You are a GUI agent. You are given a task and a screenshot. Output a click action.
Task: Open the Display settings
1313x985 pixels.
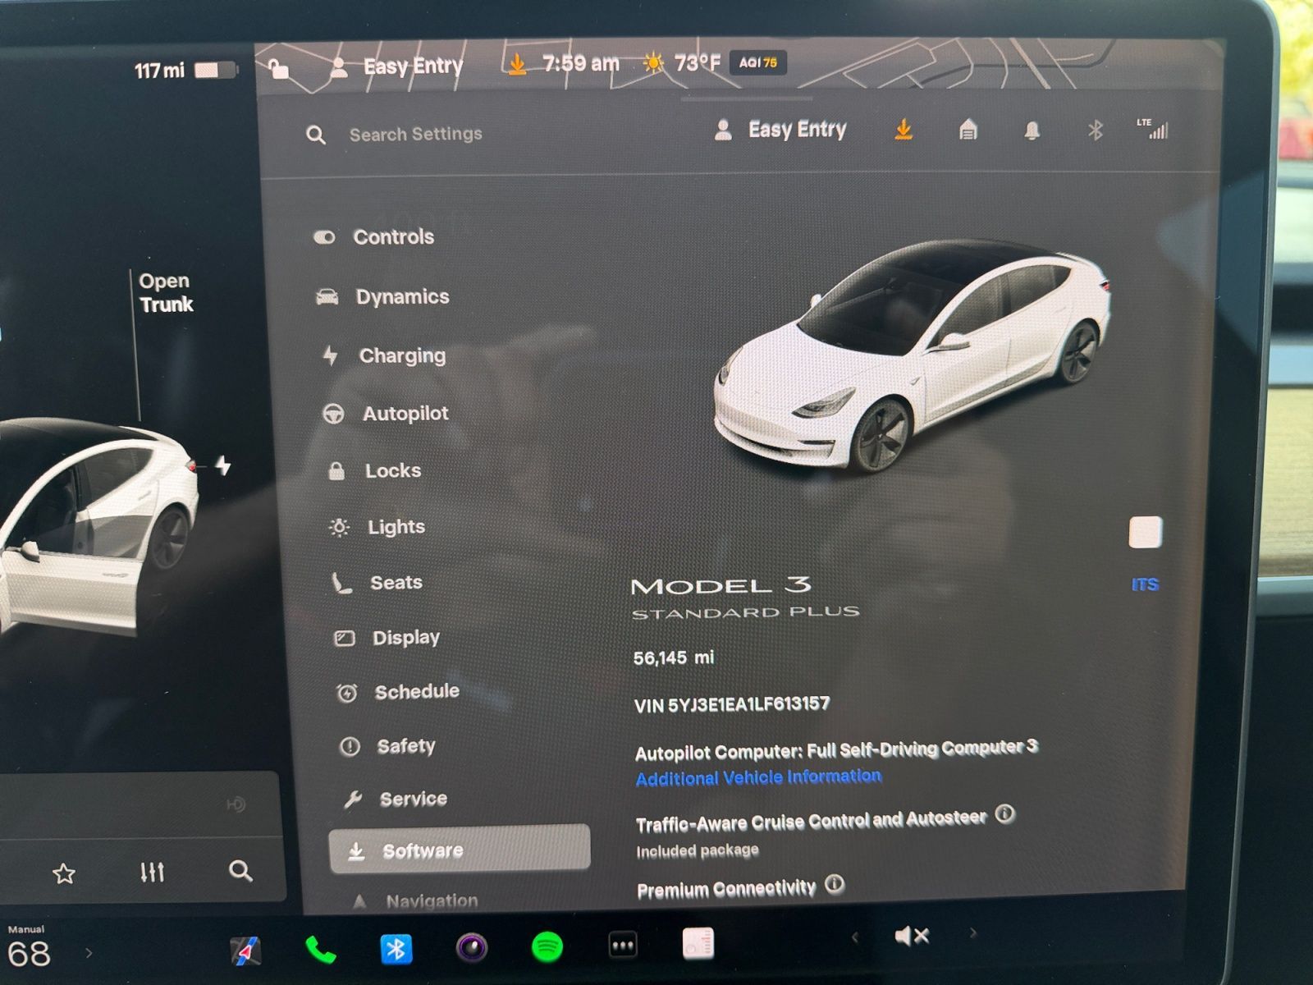click(x=387, y=638)
